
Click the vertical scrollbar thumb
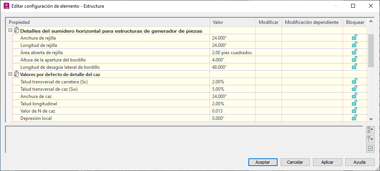pyautogui.click(x=371, y=50)
